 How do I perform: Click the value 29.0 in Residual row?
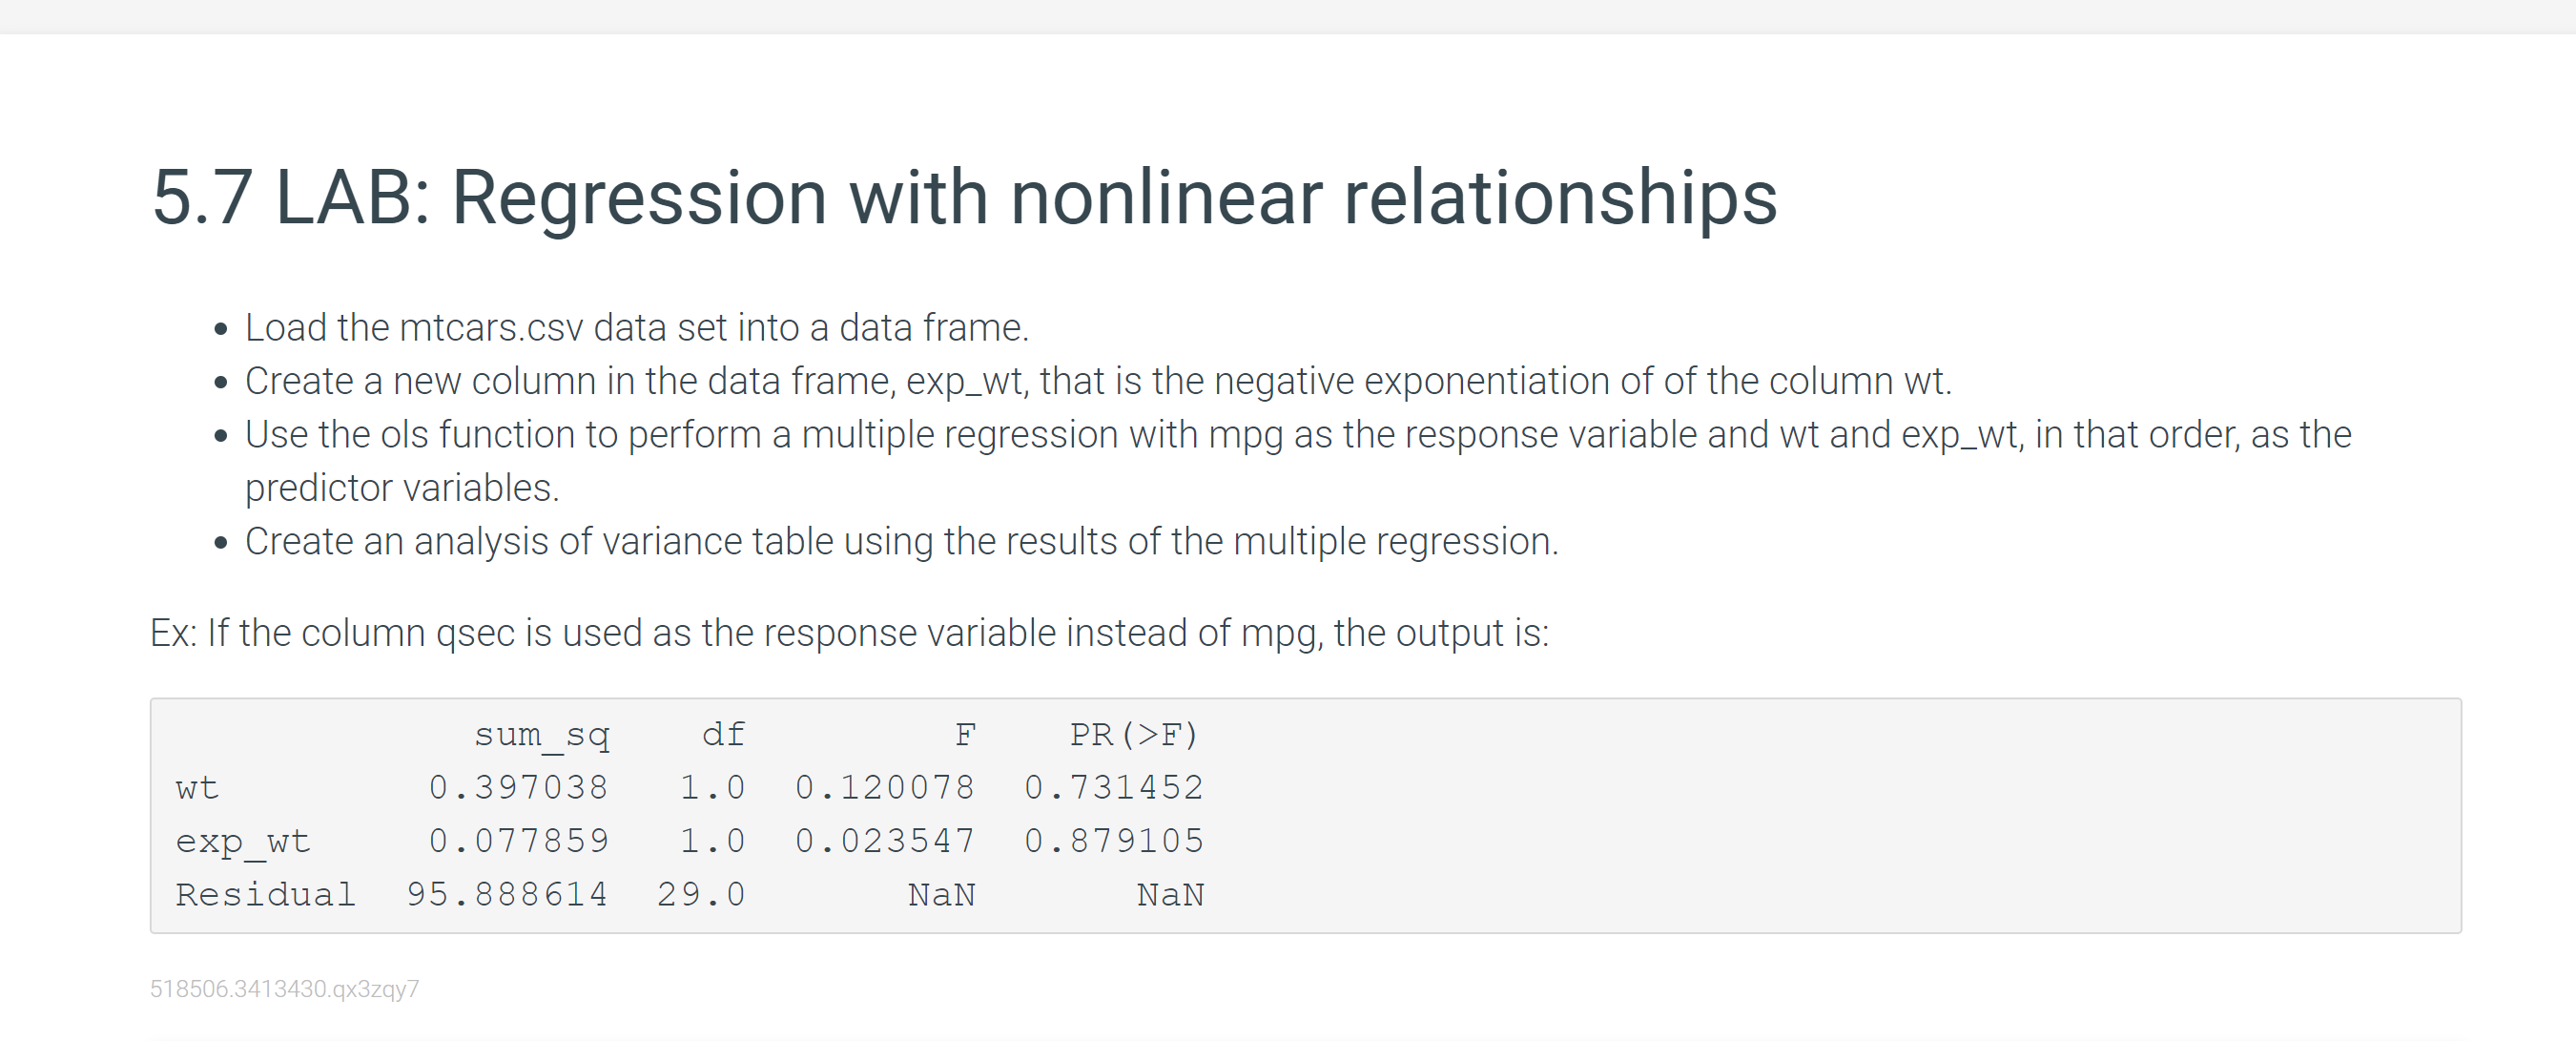pos(701,894)
